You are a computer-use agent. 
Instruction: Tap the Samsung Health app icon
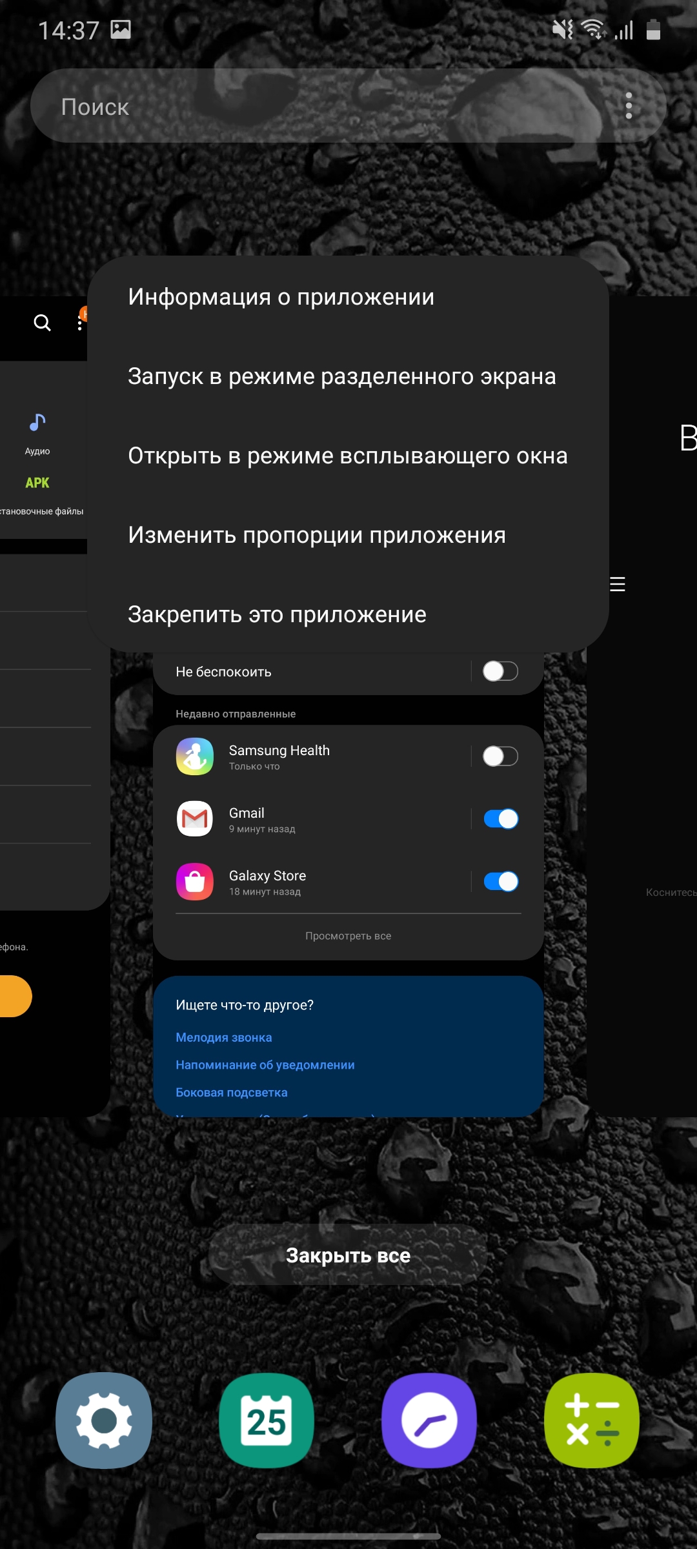click(x=195, y=756)
